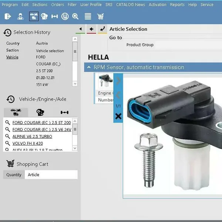
Task: Open ALPINE V6 2.5 TURBO link
Action: 32,137
